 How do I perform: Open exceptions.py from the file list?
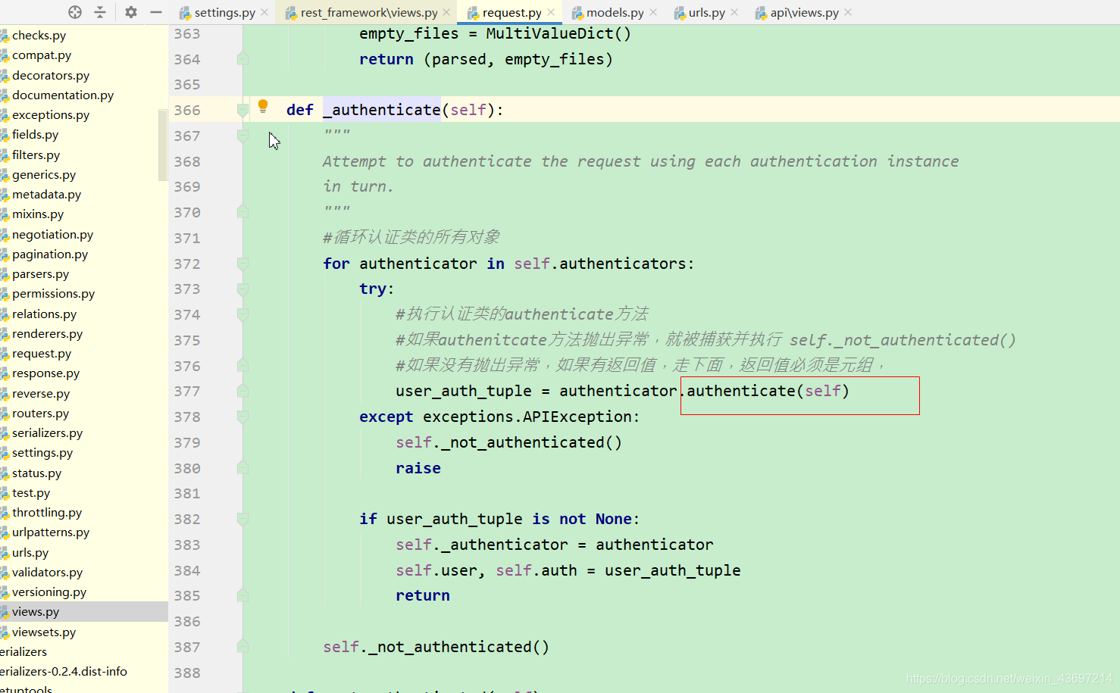(51, 114)
